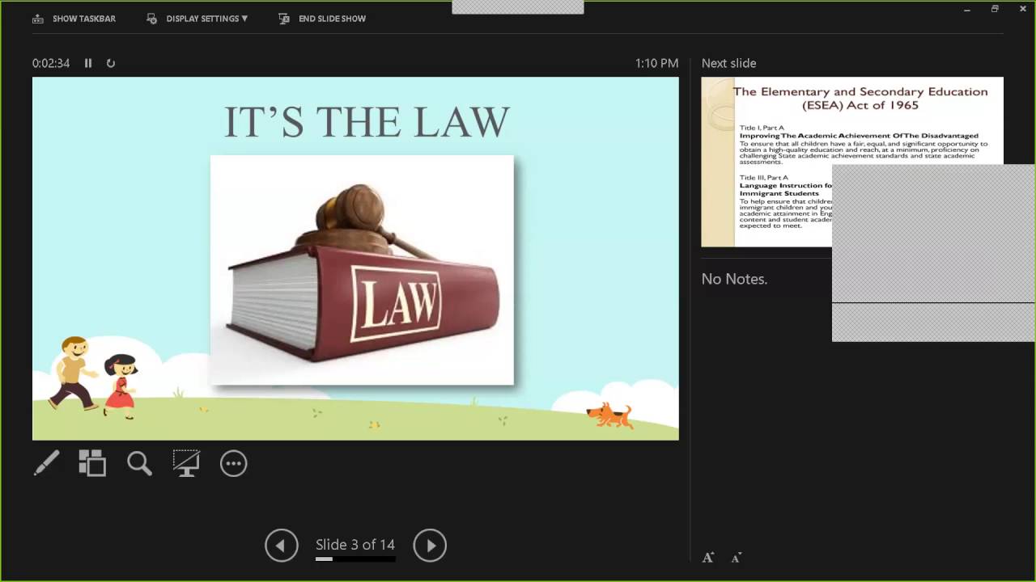Click the End Slide Show icon

pos(284,19)
